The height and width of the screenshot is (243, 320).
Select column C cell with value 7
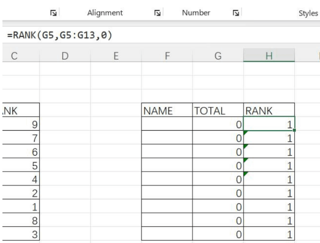21,138
